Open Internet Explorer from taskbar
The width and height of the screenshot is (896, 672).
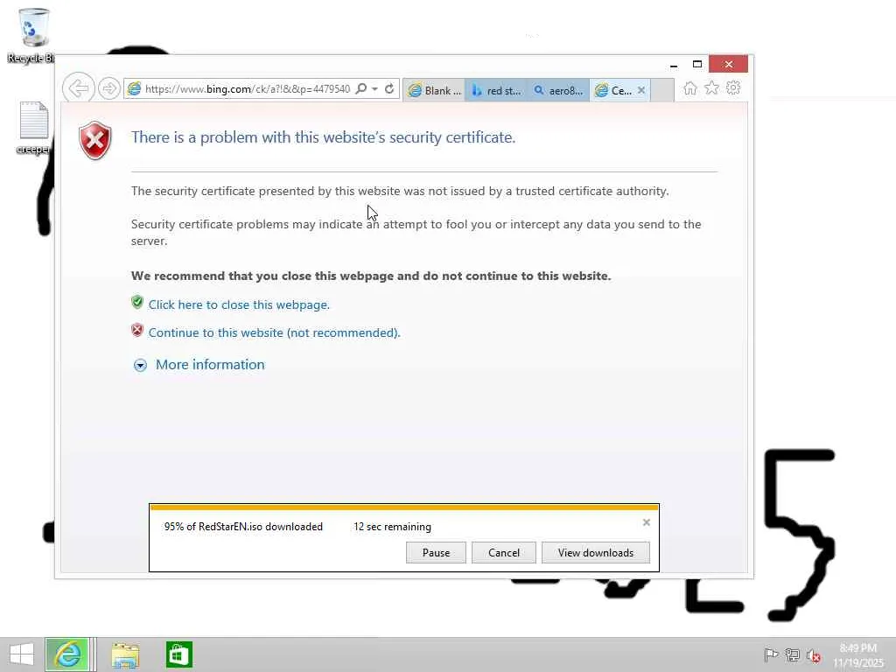click(67, 654)
